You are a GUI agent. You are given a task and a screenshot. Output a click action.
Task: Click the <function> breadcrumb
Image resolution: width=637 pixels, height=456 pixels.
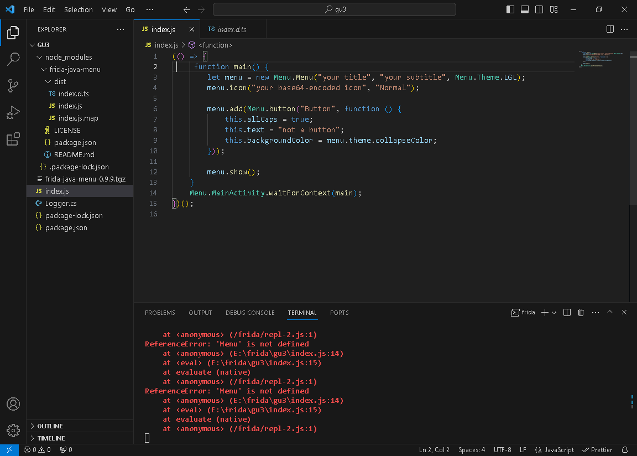211,45
